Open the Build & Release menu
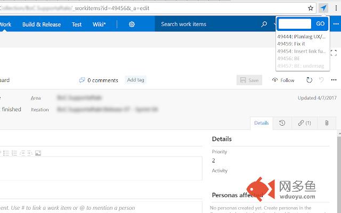Image resolution: width=341 pixels, height=213 pixels. (x=42, y=24)
